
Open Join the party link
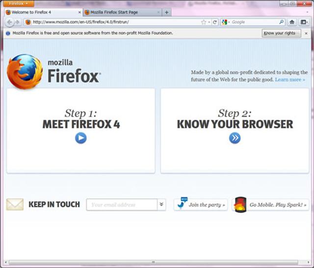click(x=207, y=205)
